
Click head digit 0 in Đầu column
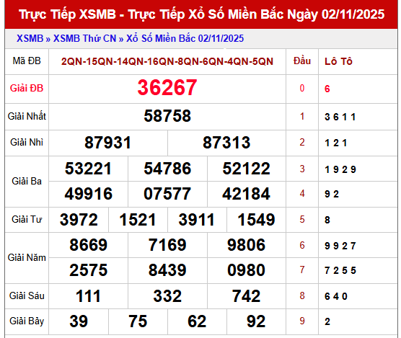302,88
